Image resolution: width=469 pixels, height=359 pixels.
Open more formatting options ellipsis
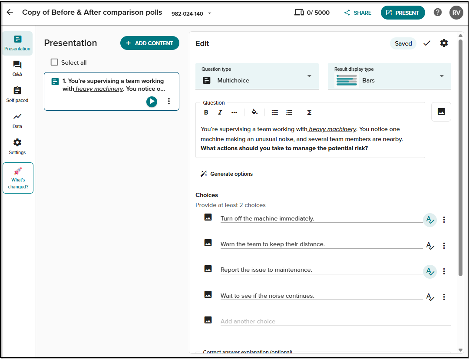click(x=234, y=112)
